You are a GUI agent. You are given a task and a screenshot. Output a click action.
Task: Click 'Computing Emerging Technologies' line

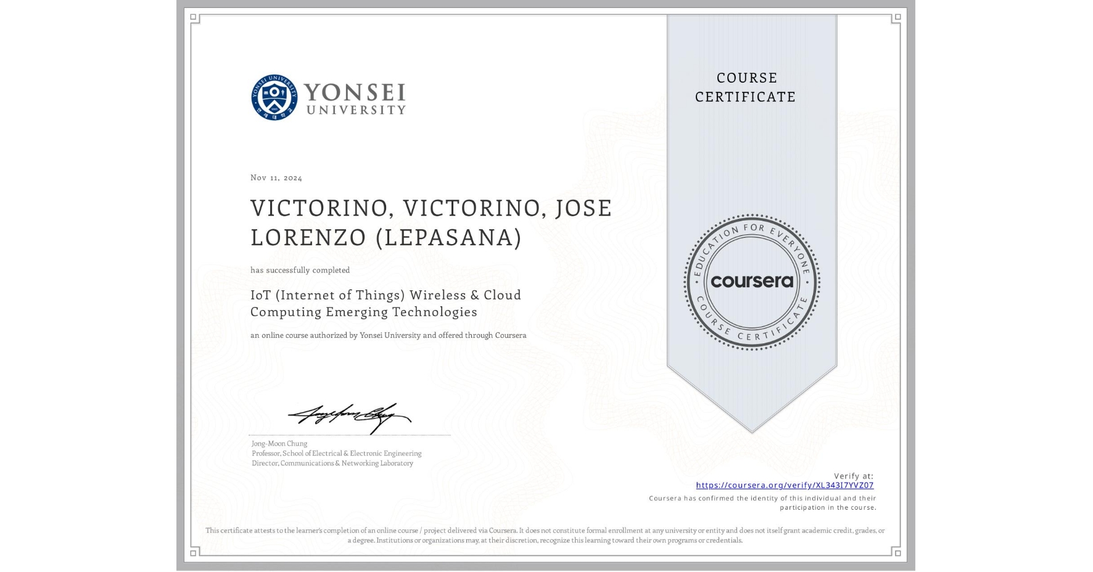click(x=364, y=312)
